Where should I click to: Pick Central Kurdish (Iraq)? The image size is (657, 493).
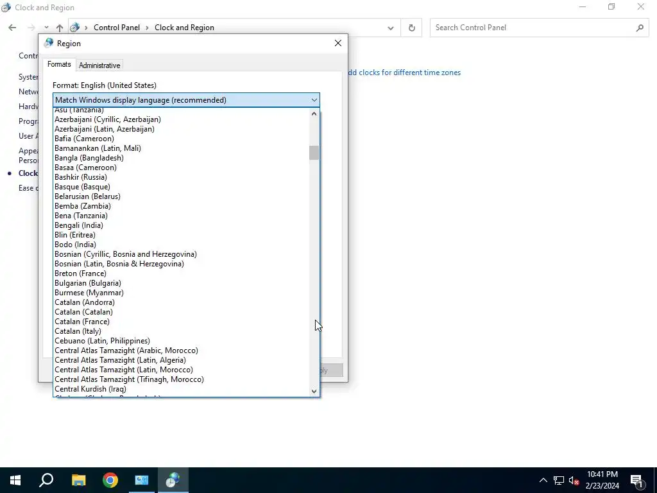pyautogui.click(x=181, y=390)
